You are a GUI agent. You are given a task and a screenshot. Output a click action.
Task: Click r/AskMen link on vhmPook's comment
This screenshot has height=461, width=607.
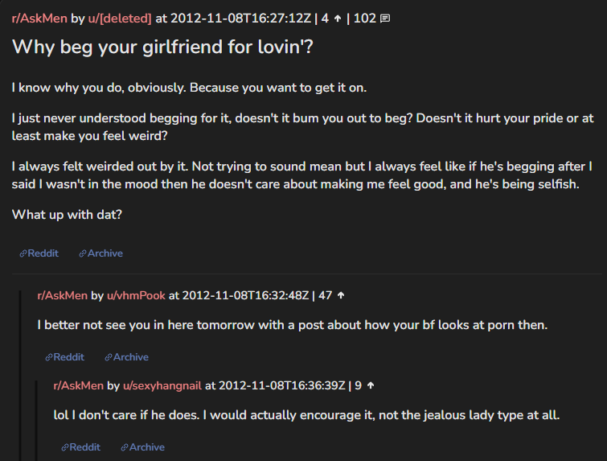pos(63,295)
